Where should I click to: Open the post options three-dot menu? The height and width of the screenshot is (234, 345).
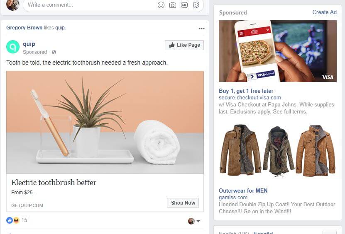pos(201,29)
